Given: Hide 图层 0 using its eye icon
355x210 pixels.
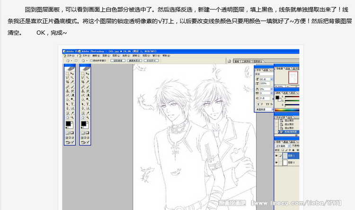Looking at the screenshot, I should pos(276,163).
